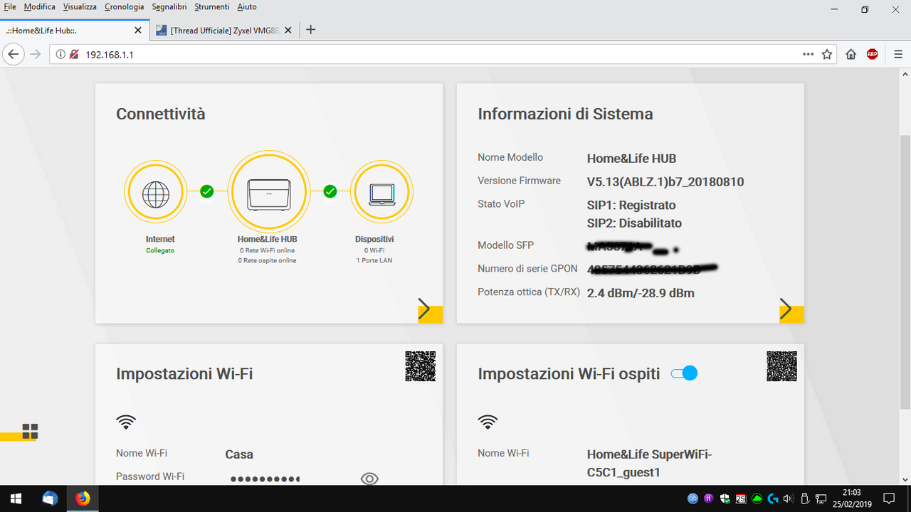Open Windows Security shield tray icon
The image size is (911, 512).
point(725,498)
